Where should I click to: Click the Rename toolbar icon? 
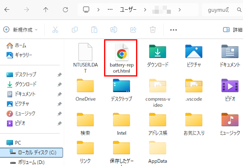pyautogui.click(x=113, y=30)
